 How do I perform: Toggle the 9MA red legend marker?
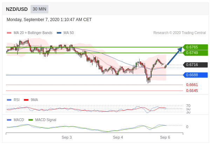pos(26,100)
